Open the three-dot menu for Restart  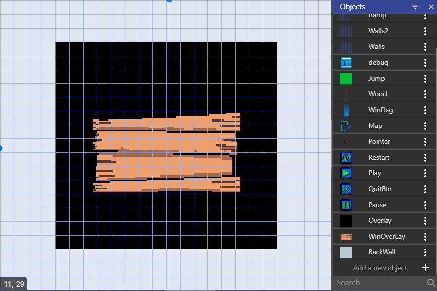pyautogui.click(x=425, y=158)
